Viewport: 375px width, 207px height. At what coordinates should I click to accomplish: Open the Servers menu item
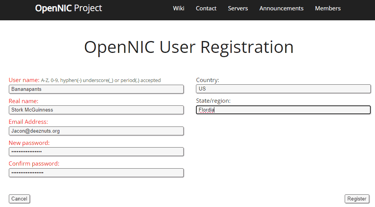click(x=238, y=8)
